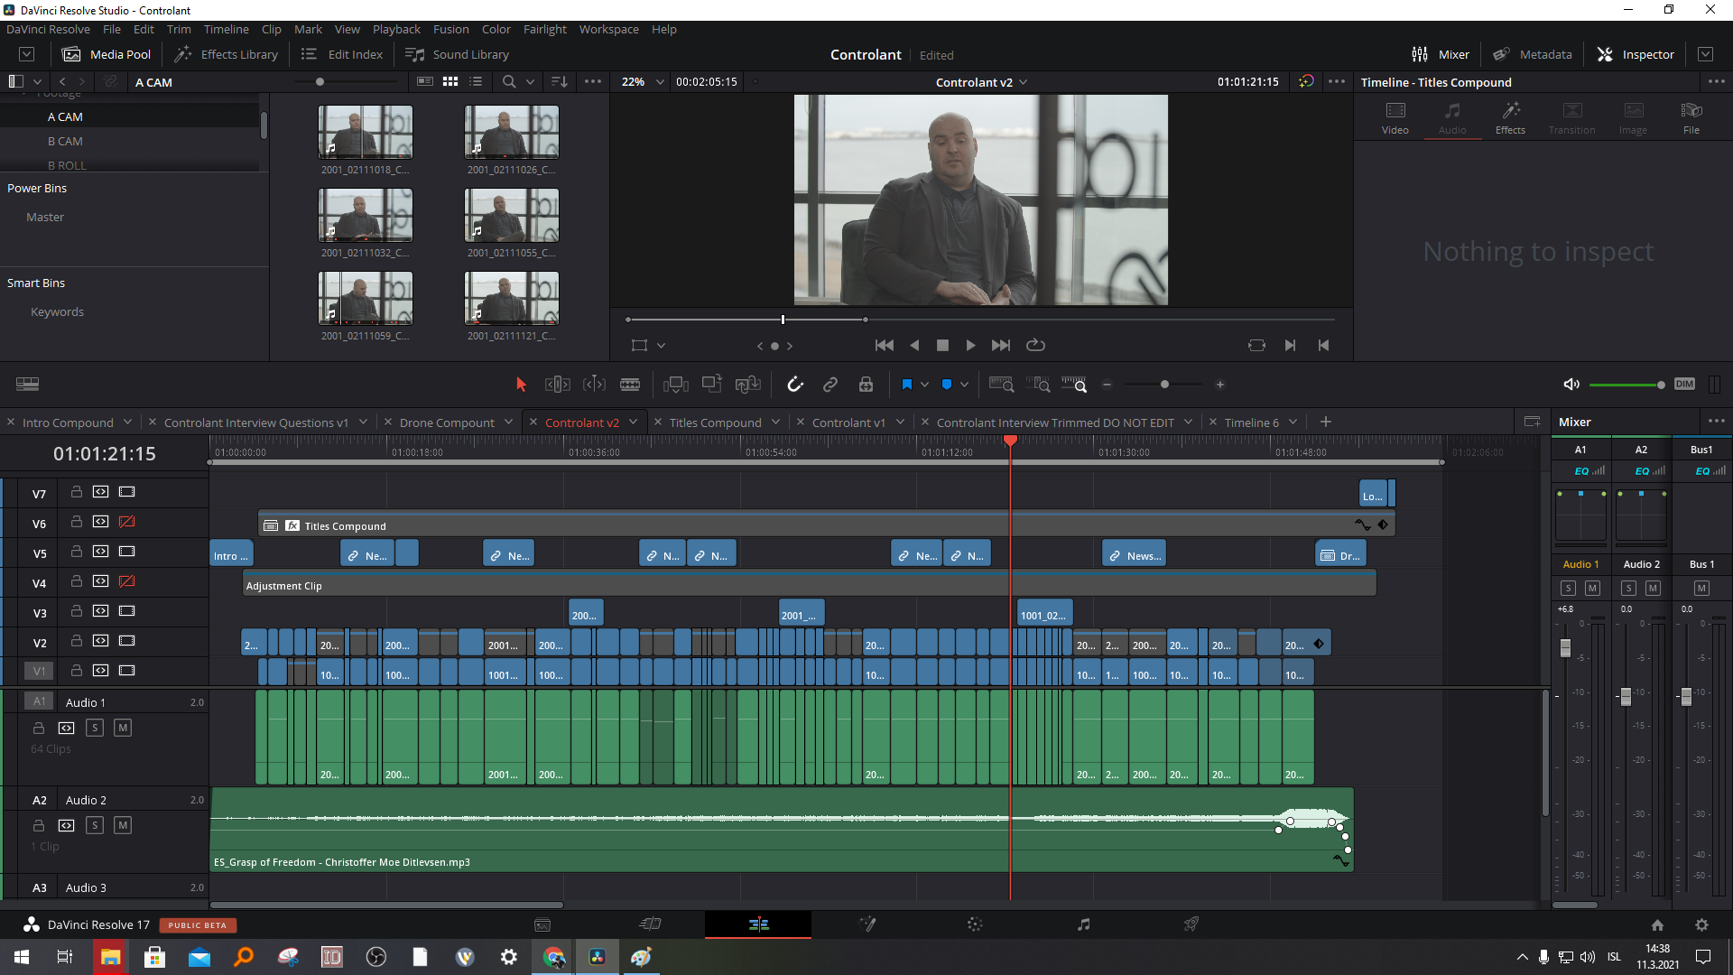Switch to Inspector File tab

1691,118
